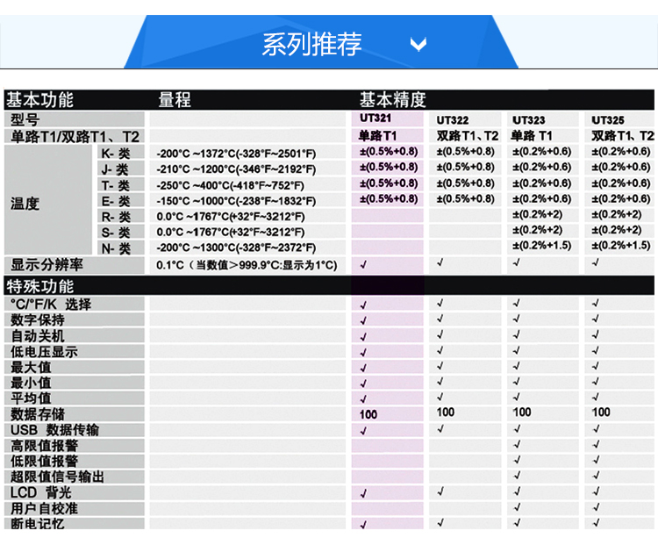Screen dimensions: 658x538
Task: Click UT323 checkmark for 超限值信号输出
Action: pyautogui.click(x=517, y=476)
